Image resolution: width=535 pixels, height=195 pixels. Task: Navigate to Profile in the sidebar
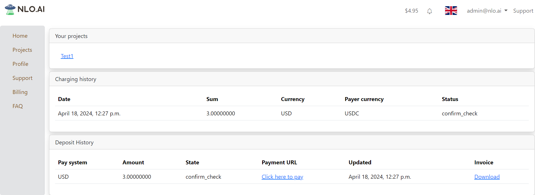(x=20, y=64)
